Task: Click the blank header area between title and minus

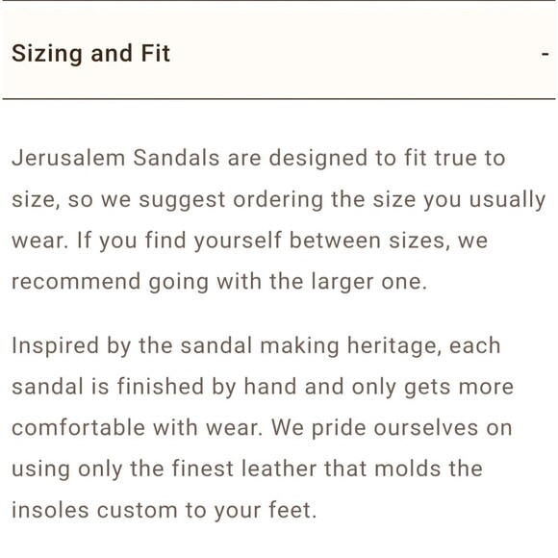Action: click(x=356, y=54)
